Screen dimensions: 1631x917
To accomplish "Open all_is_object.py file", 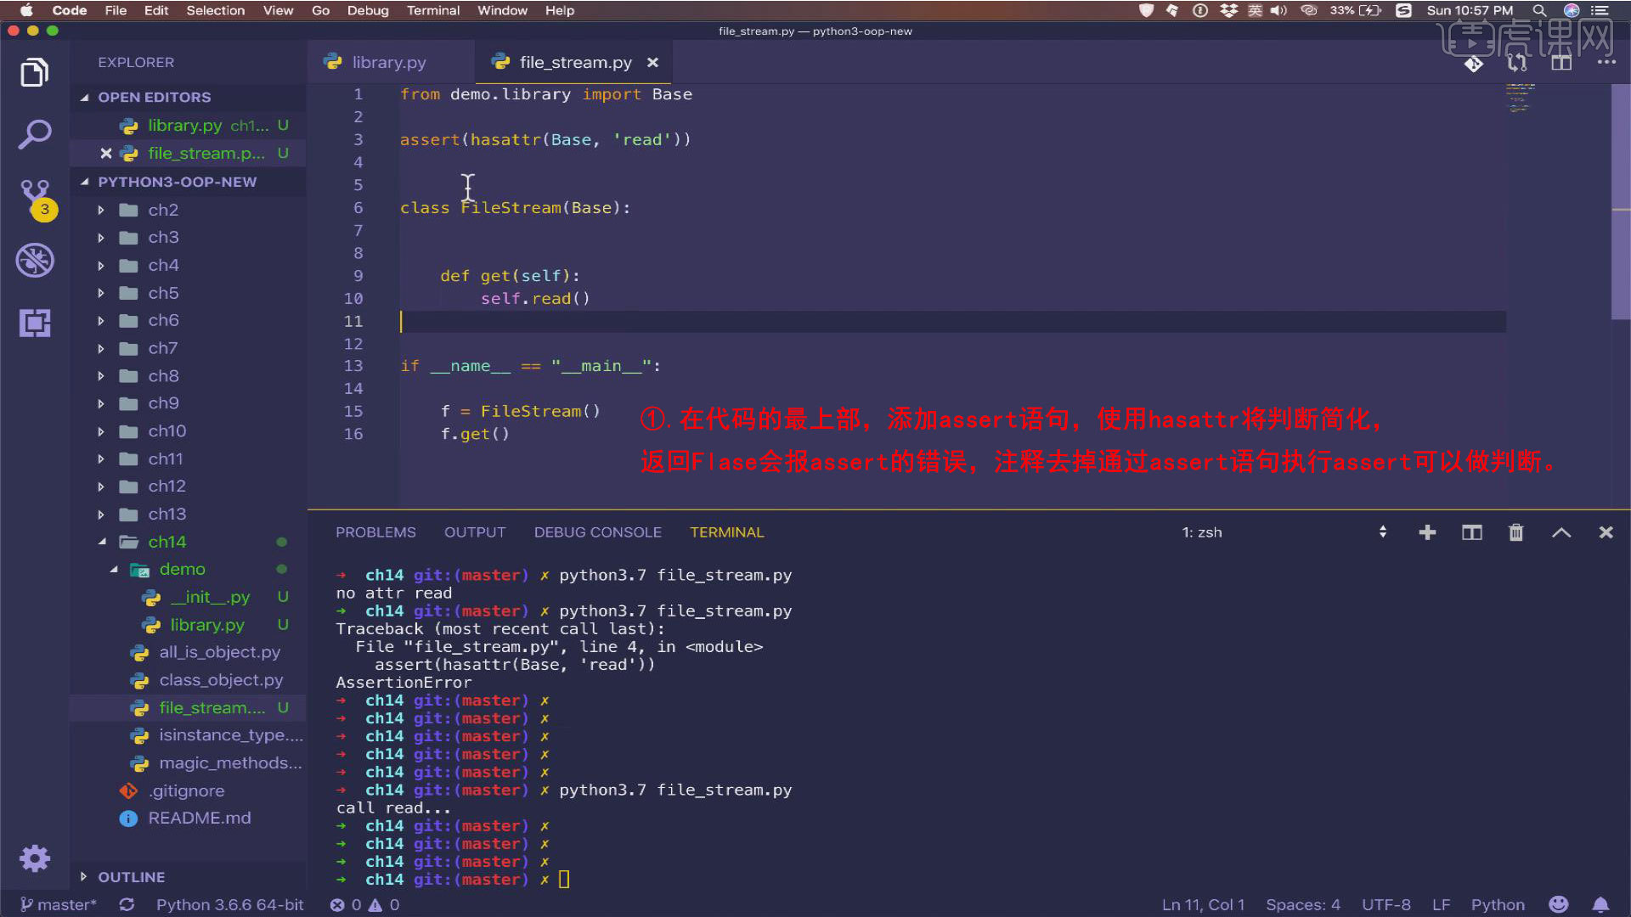I will [x=188, y=652].
